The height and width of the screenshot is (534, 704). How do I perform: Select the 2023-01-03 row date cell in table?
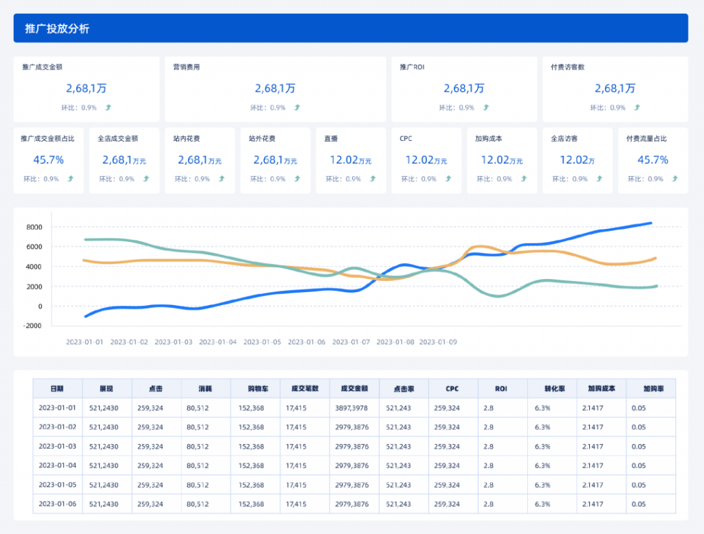(57, 446)
